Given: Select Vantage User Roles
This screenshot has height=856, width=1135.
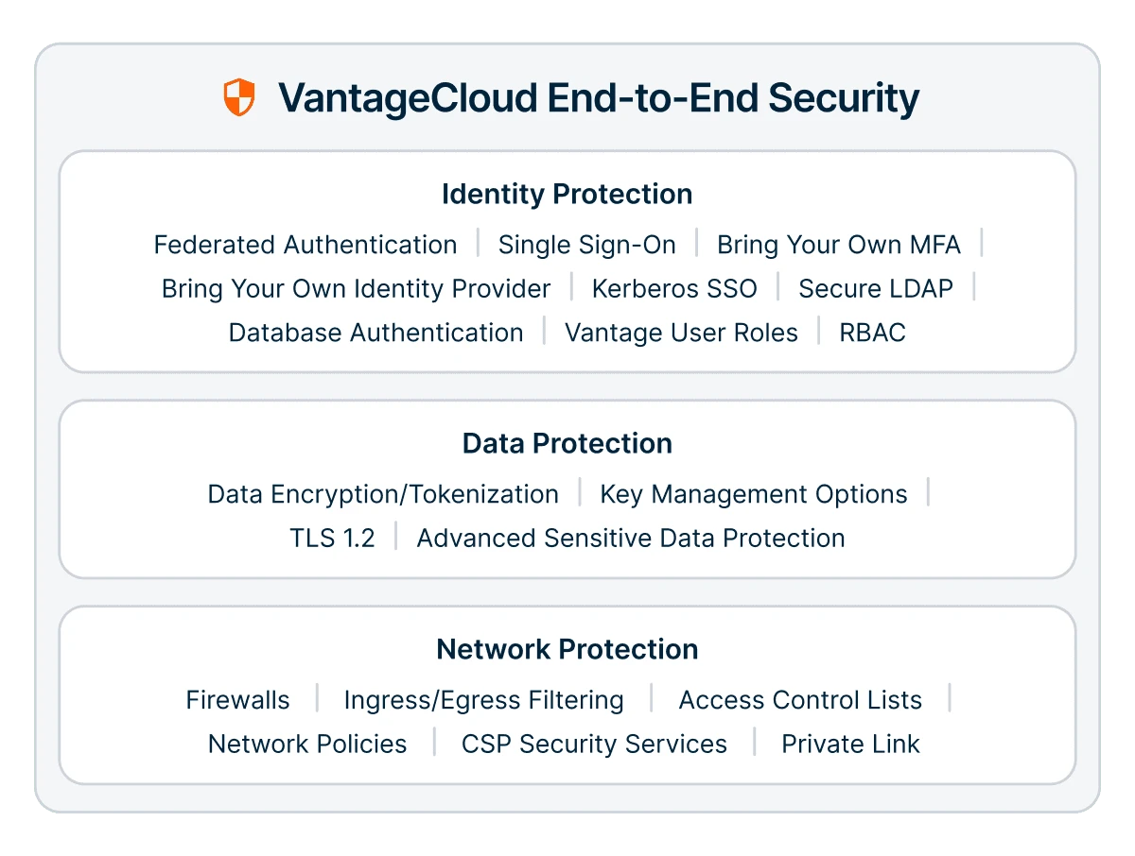Looking at the screenshot, I should (x=681, y=333).
